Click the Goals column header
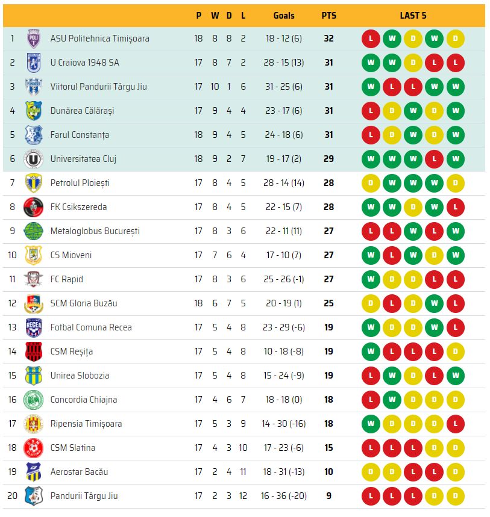This screenshot has height=517, width=490. (x=284, y=16)
